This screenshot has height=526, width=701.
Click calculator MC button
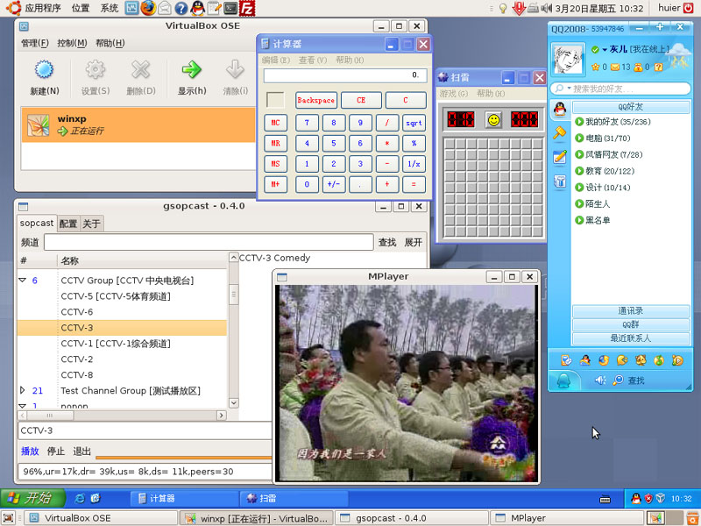pyautogui.click(x=275, y=123)
